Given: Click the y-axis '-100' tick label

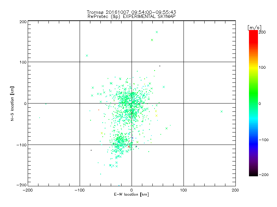Looking at the screenshot, I should pyautogui.click(x=21, y=145).
